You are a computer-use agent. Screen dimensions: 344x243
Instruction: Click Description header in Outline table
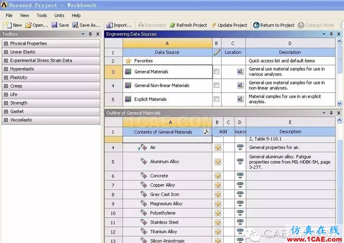(290, 132)
